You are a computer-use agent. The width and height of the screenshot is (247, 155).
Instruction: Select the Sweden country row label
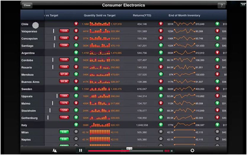coord(27,89)
